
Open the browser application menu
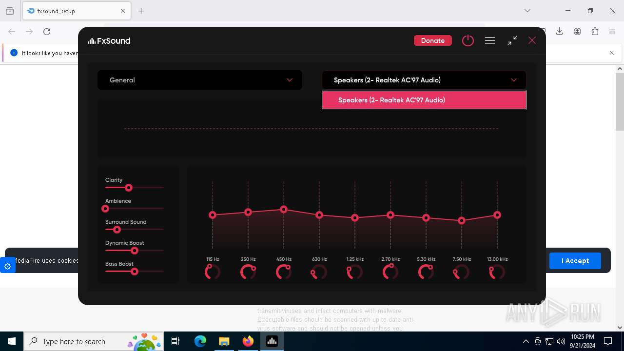612,31
